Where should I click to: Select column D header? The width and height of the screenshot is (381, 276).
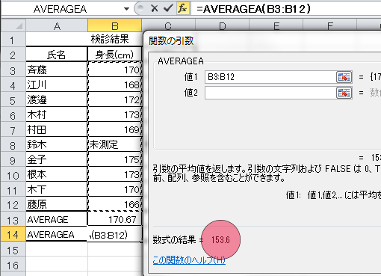click(222, 25)
